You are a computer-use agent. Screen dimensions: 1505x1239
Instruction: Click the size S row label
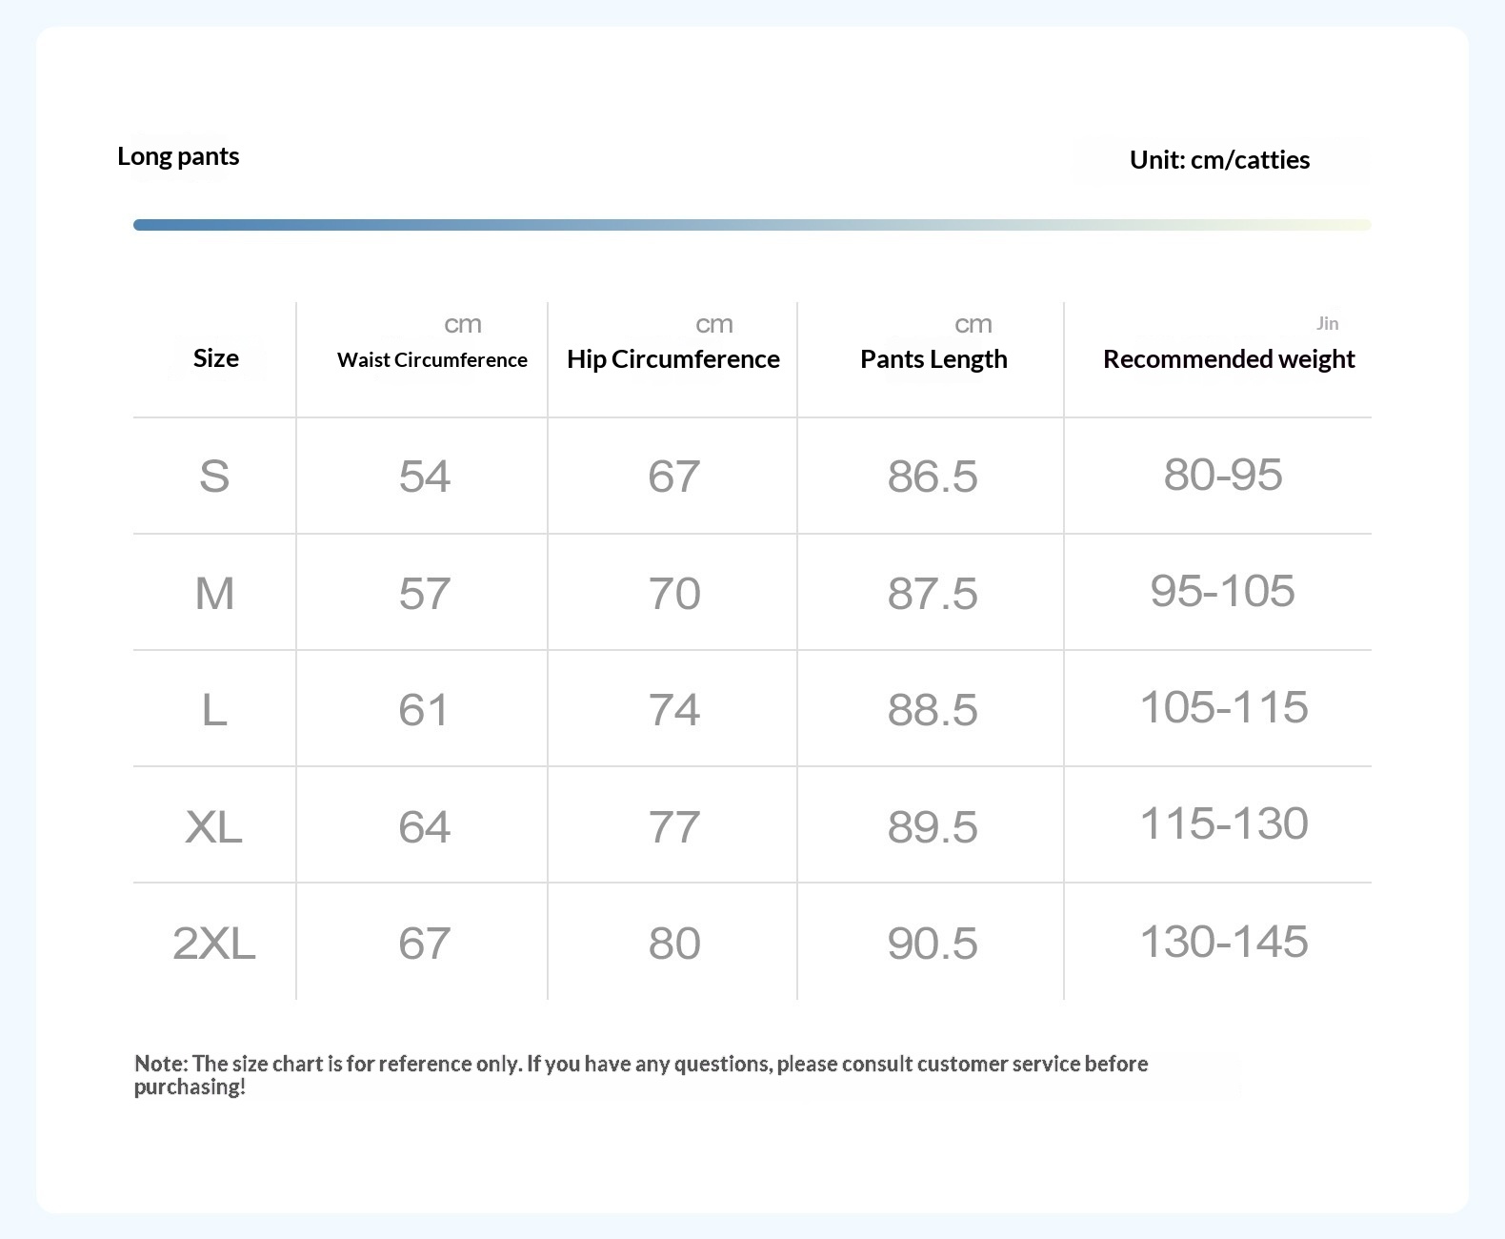214,476
